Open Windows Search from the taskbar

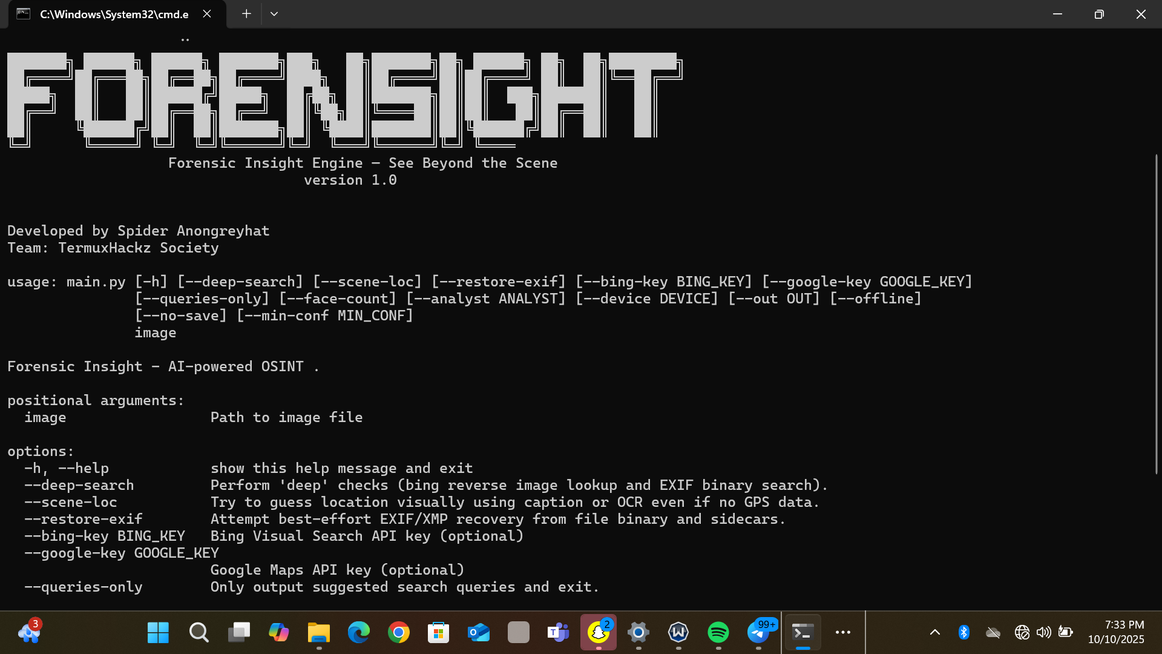[199, 632]
